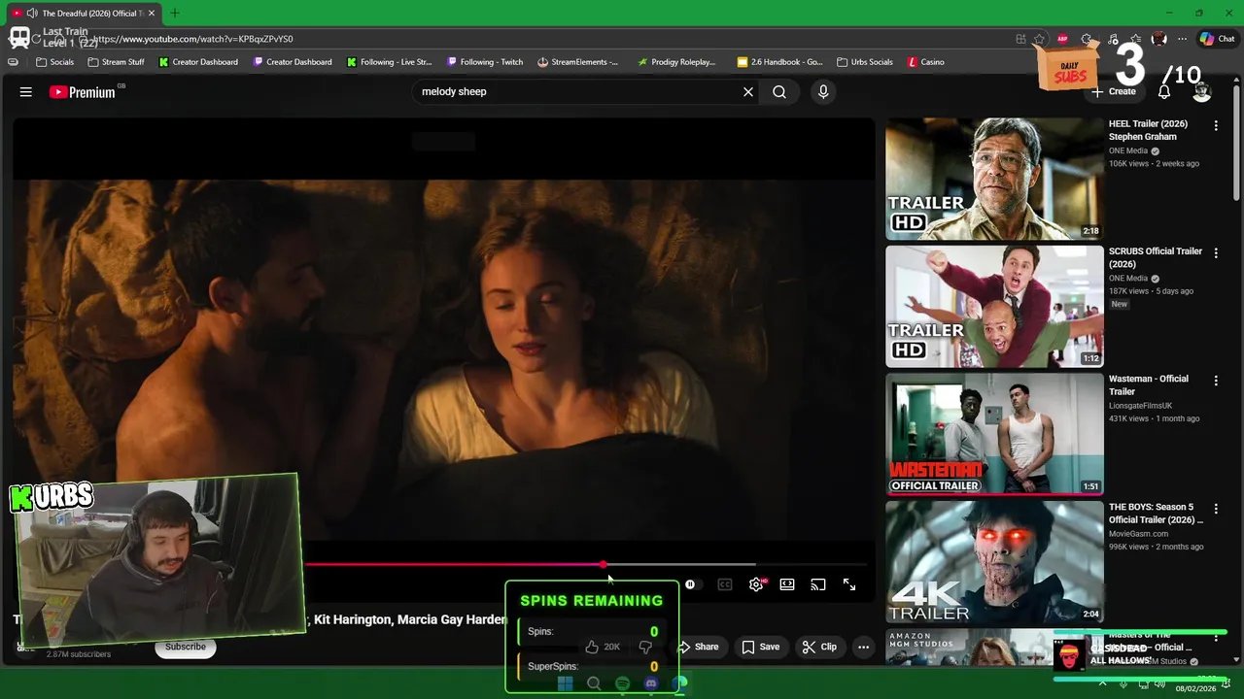The height and width of the screenshot is (699, 1244).
Task: Cast the video to a TV
Action: tap(818, 584)
